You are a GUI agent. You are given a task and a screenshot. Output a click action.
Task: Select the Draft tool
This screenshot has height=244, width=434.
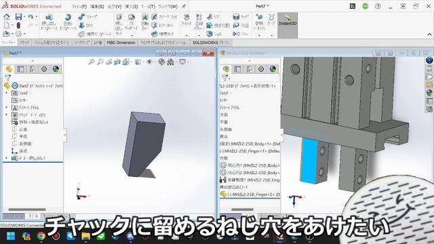218,26
